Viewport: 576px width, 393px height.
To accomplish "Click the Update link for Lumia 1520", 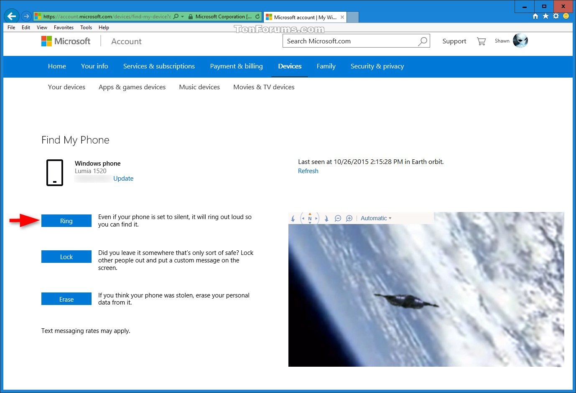I will point(123,179).
